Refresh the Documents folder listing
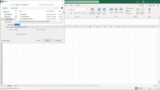The height and width of the screenshot is (90, 160). click(41, 5)
